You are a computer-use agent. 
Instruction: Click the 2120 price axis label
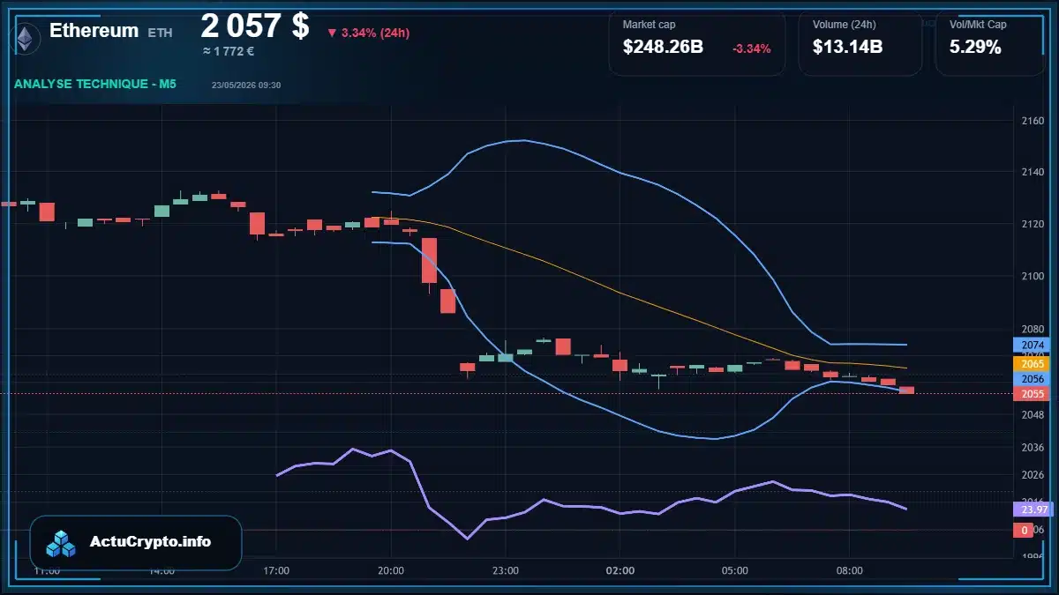click(x=1032, y=225)
